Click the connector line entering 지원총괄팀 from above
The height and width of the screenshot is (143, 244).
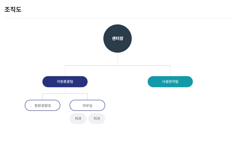[65, 71]
